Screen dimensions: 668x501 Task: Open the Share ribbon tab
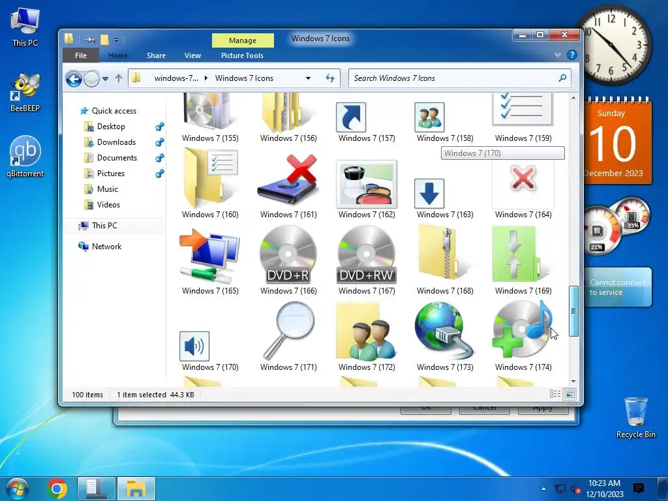[156, 55]
